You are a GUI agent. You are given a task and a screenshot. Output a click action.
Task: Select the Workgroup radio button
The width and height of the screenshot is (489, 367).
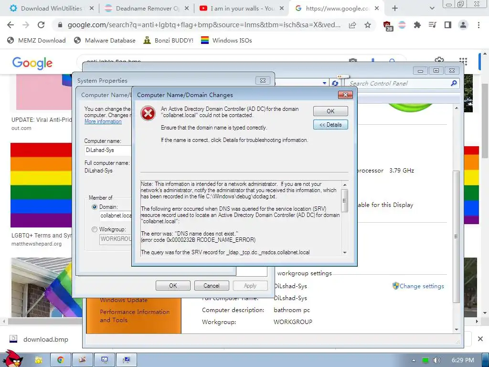(x=94, y=229)
